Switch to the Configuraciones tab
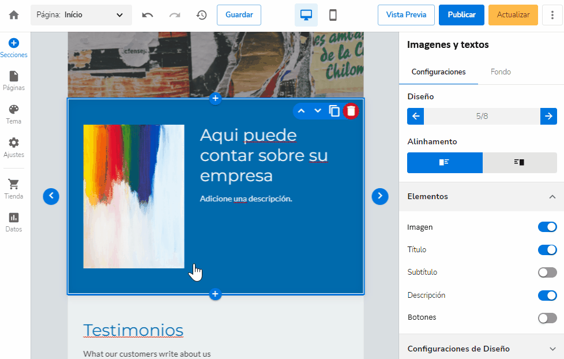Screen dimensions: 564x359 point(438,72)
